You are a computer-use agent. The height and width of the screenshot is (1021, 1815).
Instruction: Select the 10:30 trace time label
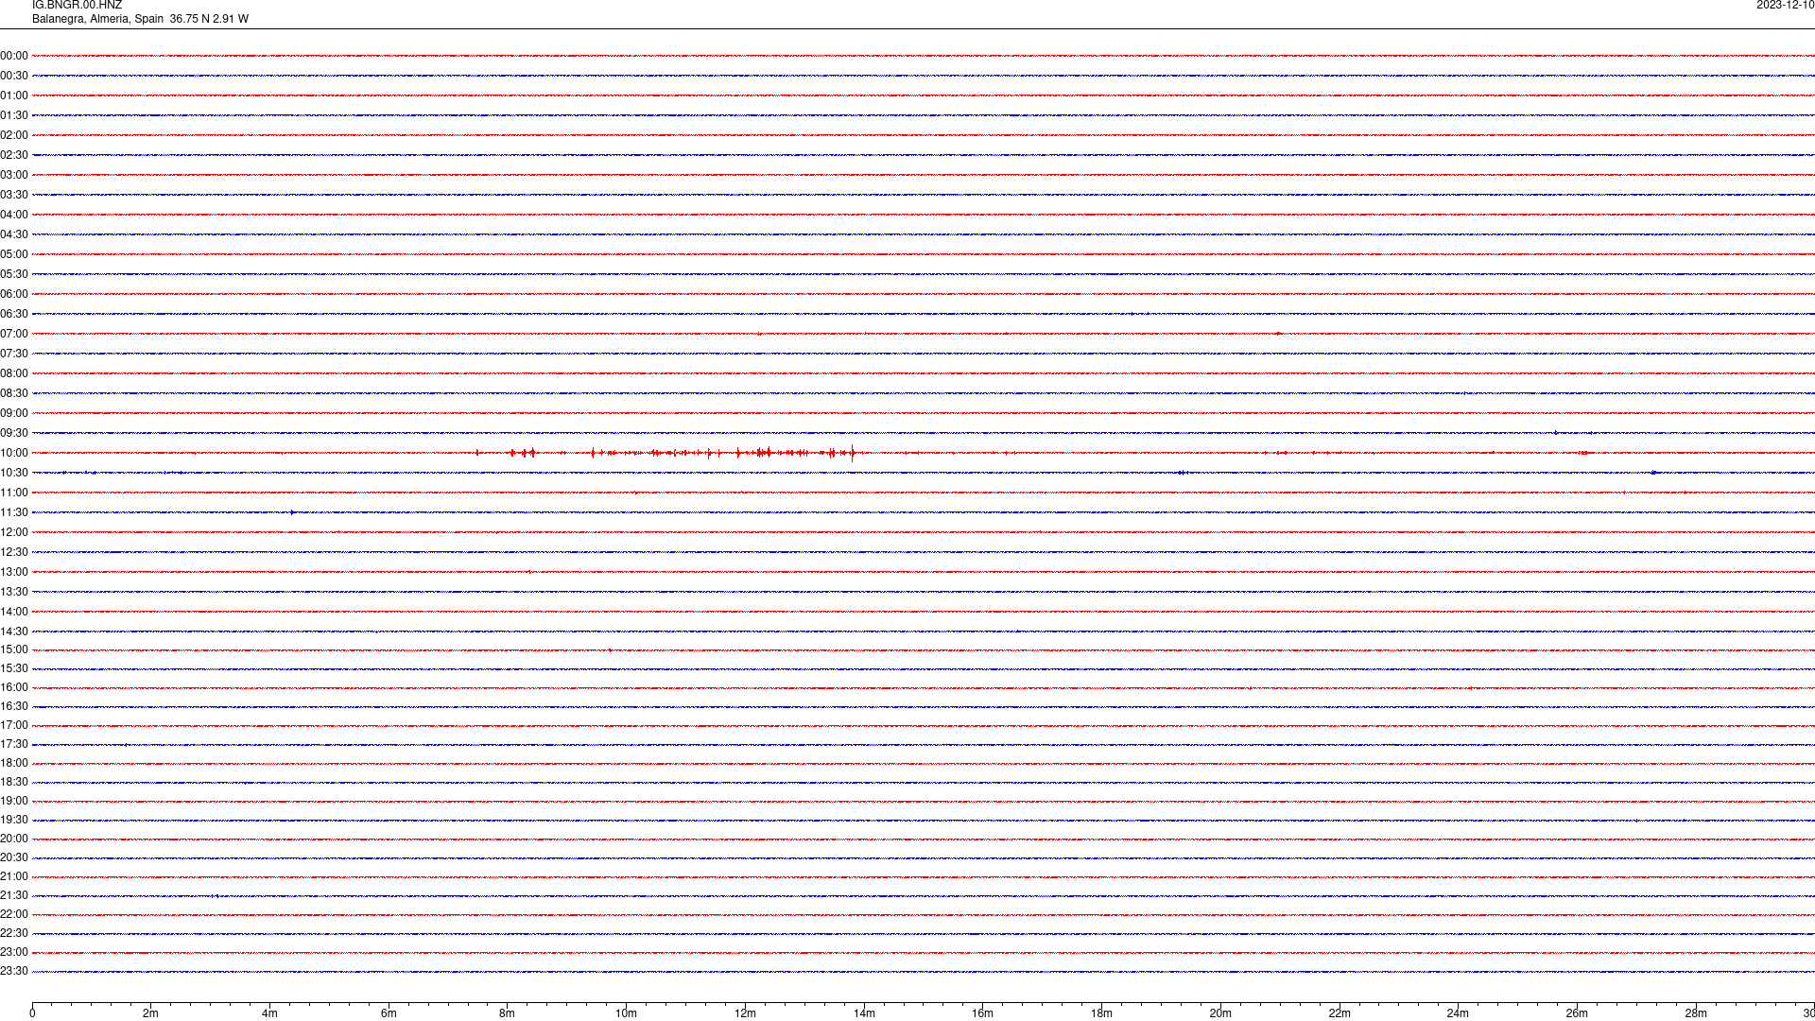point(14,473)
